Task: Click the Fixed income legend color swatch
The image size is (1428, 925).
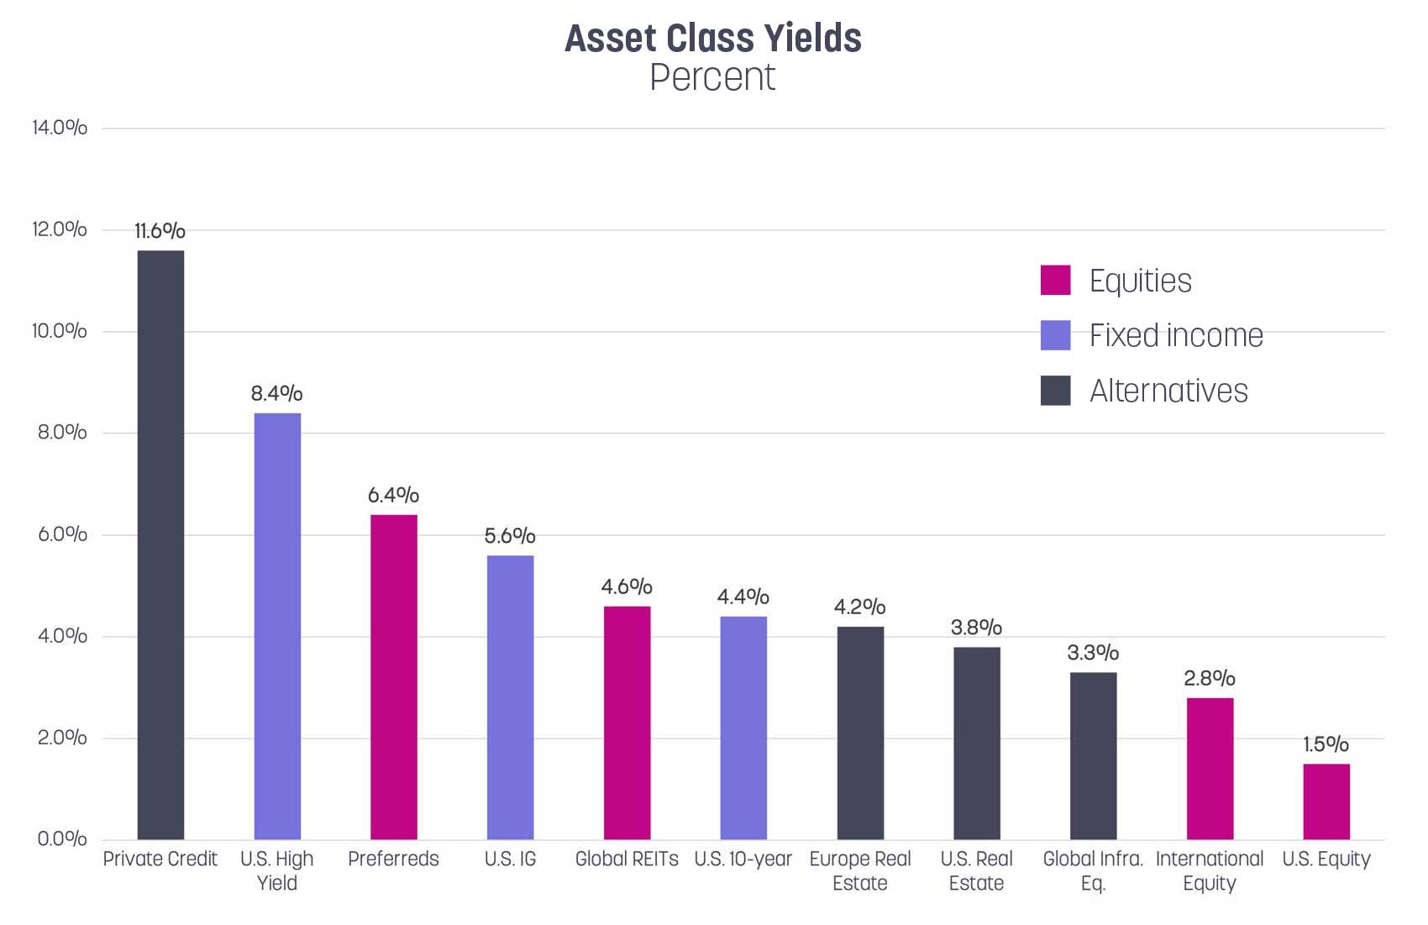Action: tap(1055, 335)
